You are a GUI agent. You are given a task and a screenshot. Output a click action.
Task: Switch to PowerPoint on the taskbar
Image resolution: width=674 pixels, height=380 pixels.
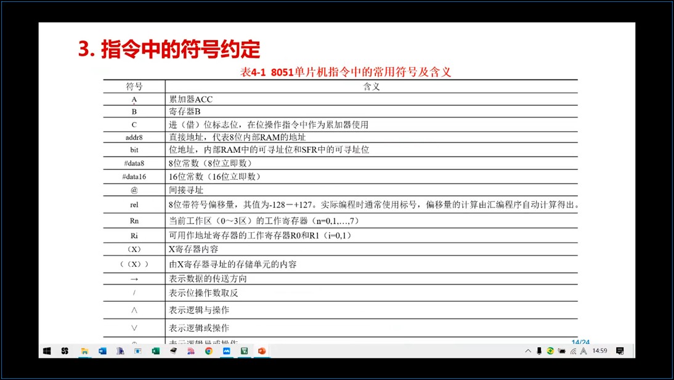click(262, 351)
